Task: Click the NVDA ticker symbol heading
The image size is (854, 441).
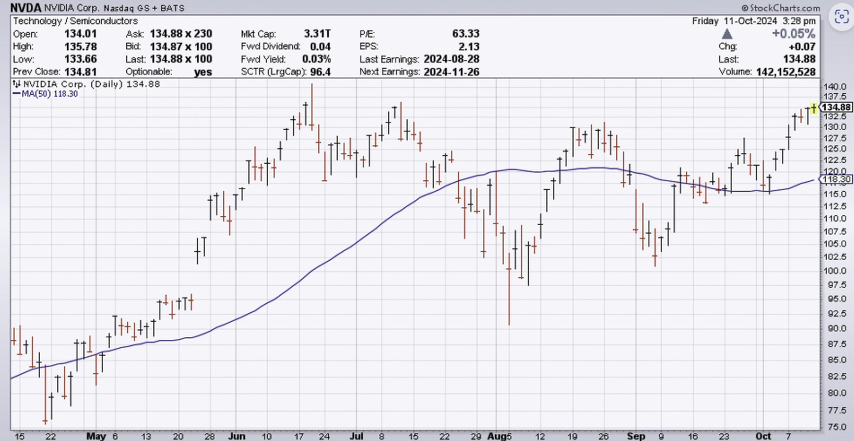Action: [26, 8]
